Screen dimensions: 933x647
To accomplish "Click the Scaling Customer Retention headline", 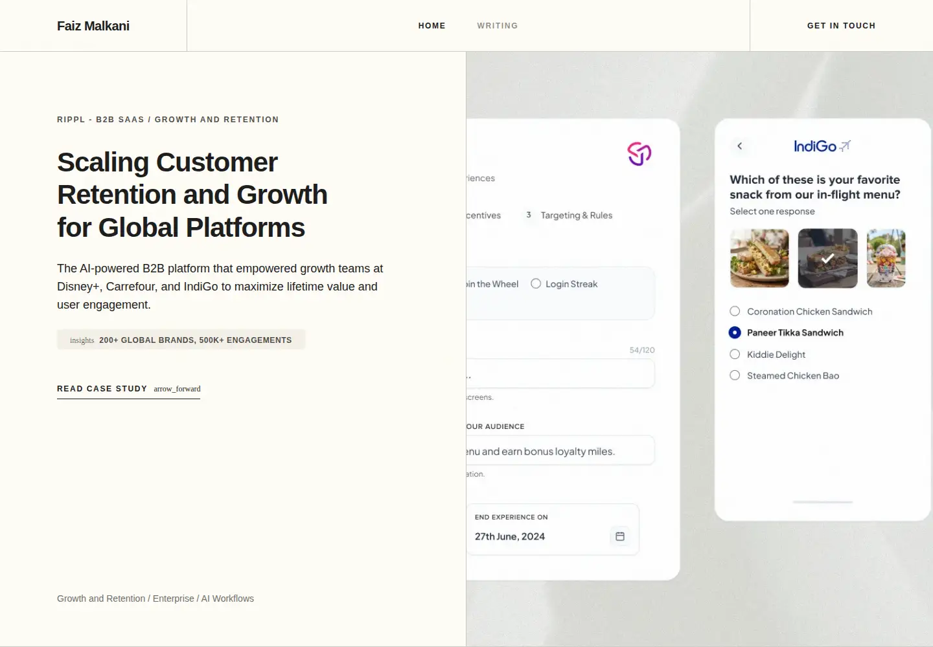I will 192,195.
